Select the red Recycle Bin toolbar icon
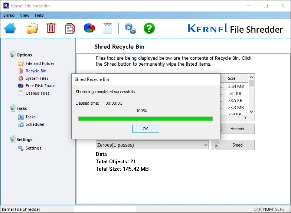Image resolution: width=291 pixels, height=213 pixels. (51, 28)
